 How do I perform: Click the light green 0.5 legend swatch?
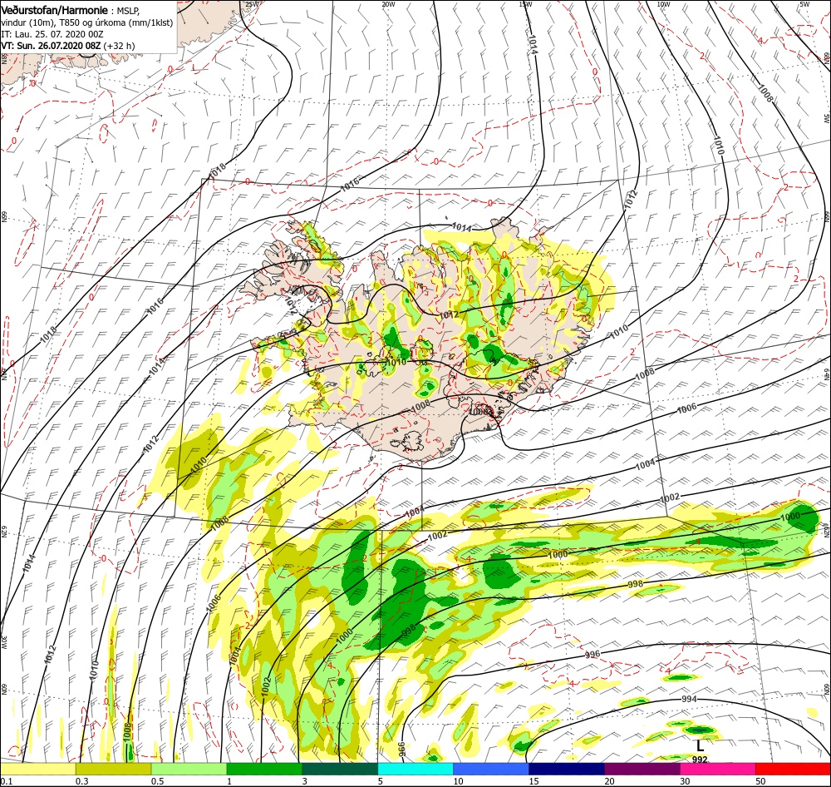pos(189,769)
